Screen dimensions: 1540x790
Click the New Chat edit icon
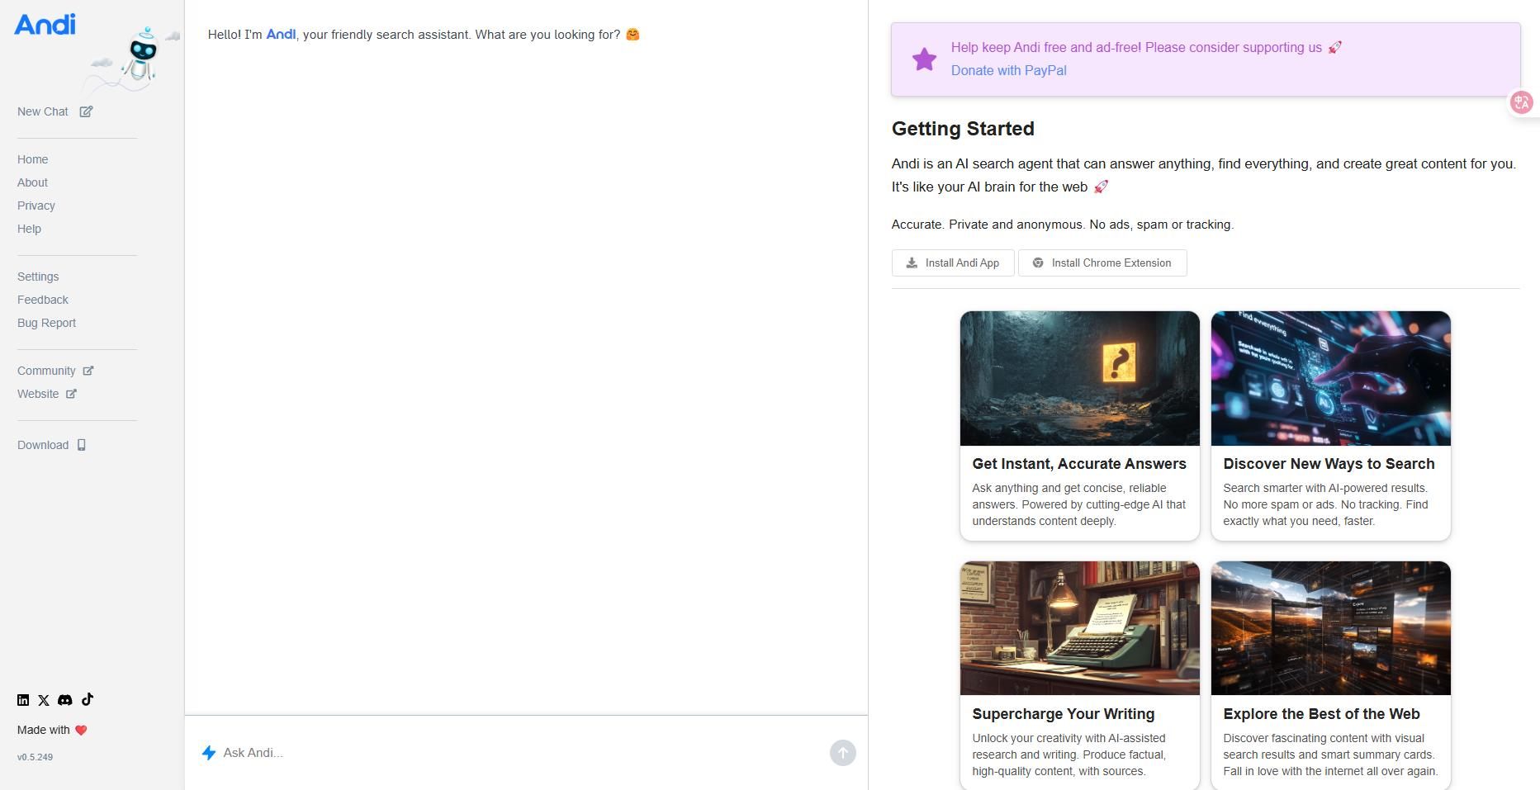pyautogui.click(x=86, y=111)
